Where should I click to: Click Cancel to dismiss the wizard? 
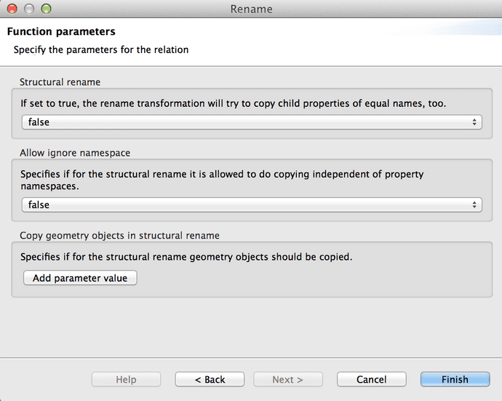[371, 379]
